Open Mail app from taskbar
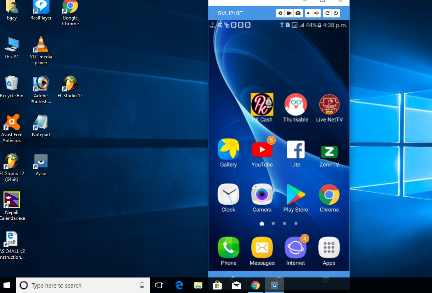Screen dimensions: 432x293 pos(236,285)
